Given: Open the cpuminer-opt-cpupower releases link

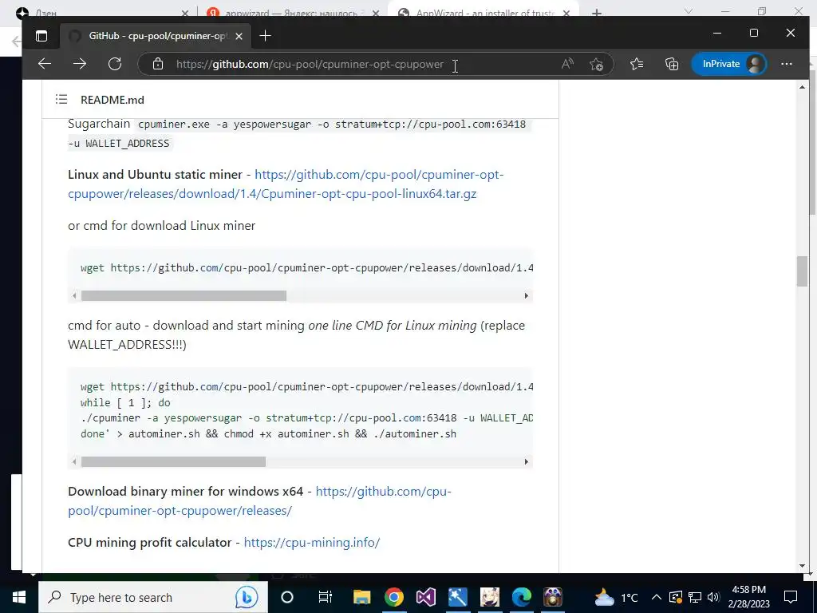Looking at the screenshot, I should (x=259, y=501).
